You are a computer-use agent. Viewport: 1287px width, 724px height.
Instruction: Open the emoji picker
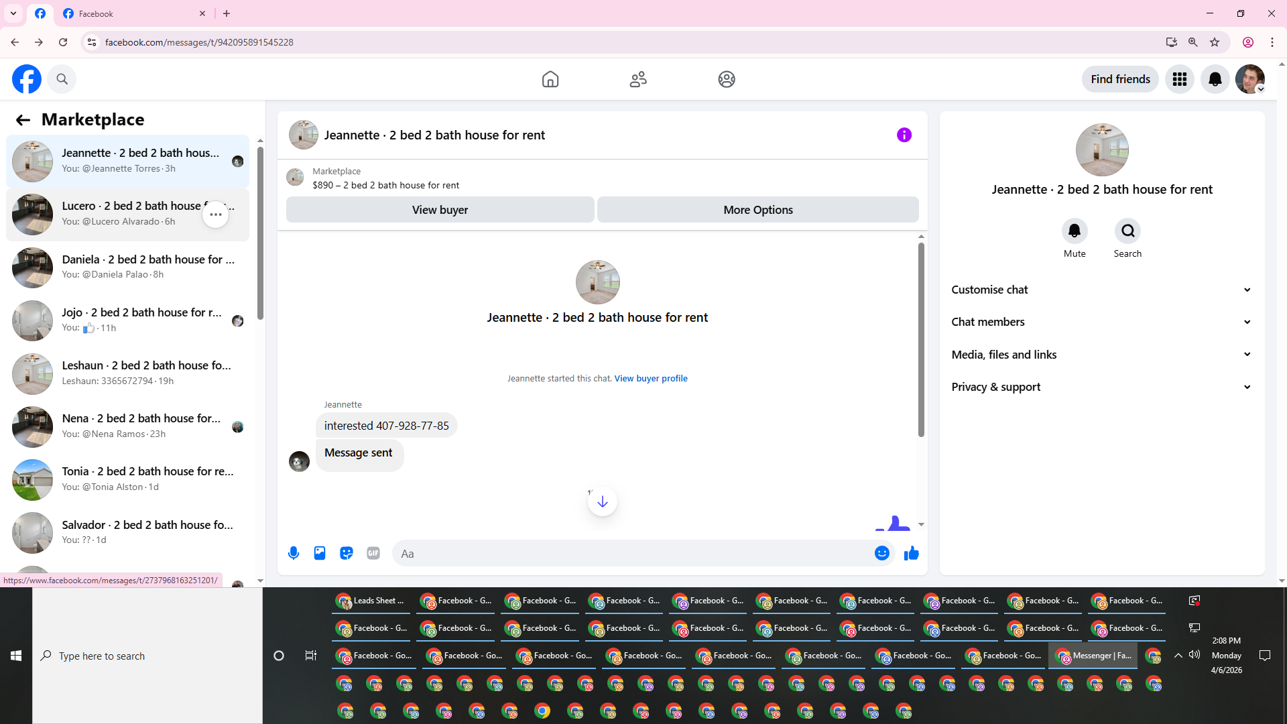(882, 553)
